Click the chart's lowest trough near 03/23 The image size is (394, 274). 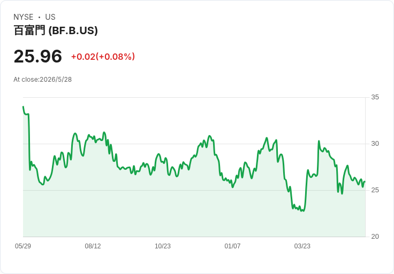pyautogui.click(x=304, y=211)
